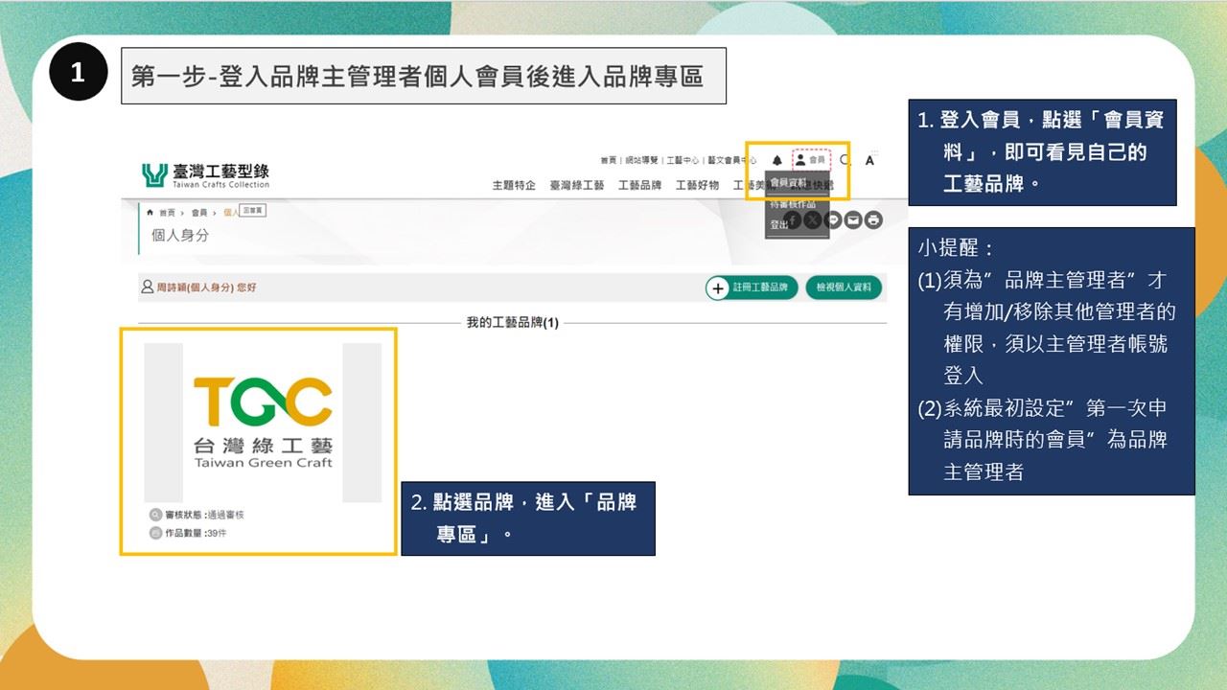Image resolution: width=1227 pixels, height=690 pixels.
Task: Open the 工藝品牌 navigation menu
Action: point(640,185)
